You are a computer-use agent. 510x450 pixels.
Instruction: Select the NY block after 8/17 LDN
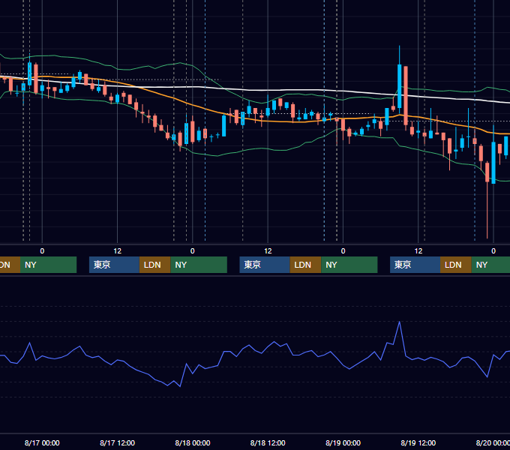click(x=199, y=265)
